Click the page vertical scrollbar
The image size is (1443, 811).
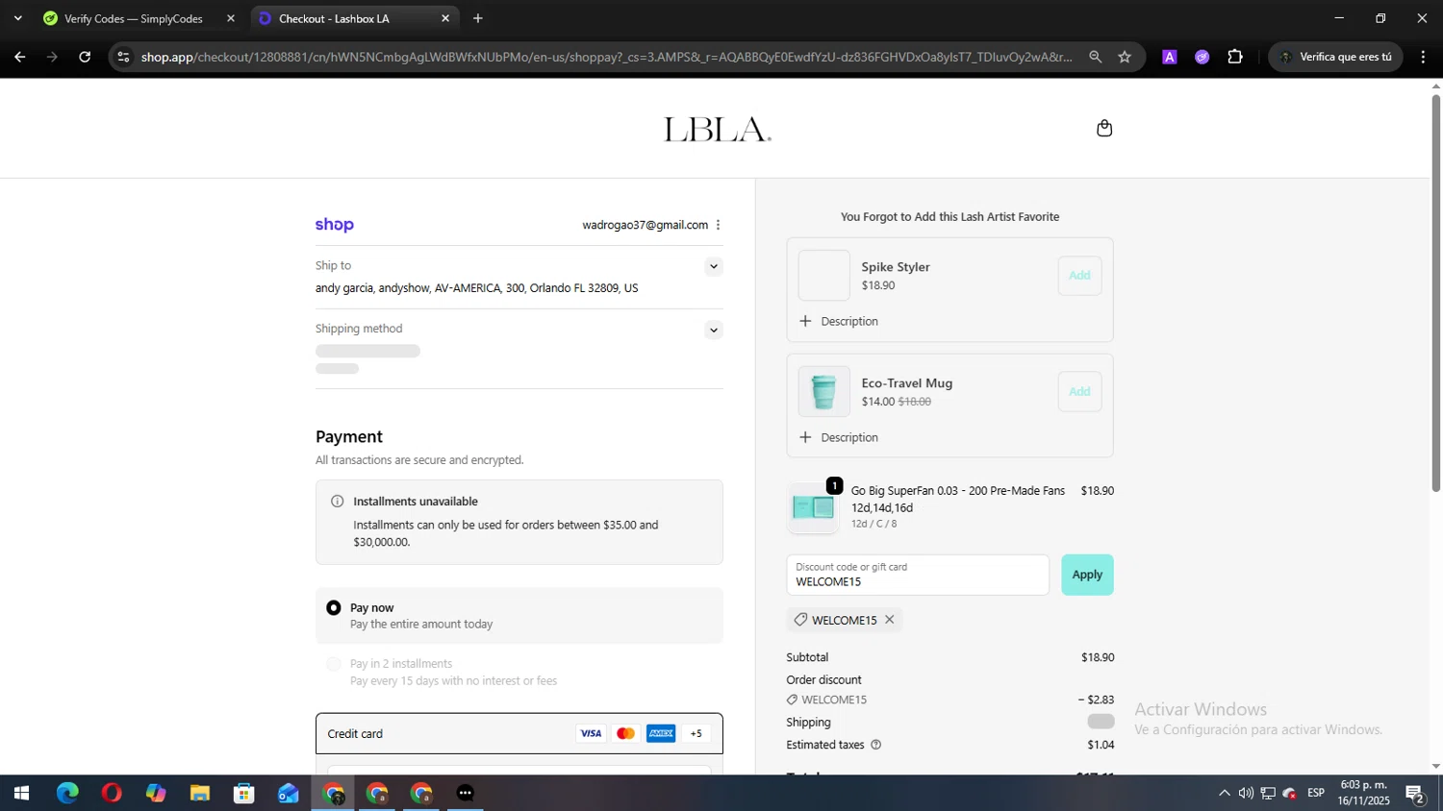pos(1436,293)
